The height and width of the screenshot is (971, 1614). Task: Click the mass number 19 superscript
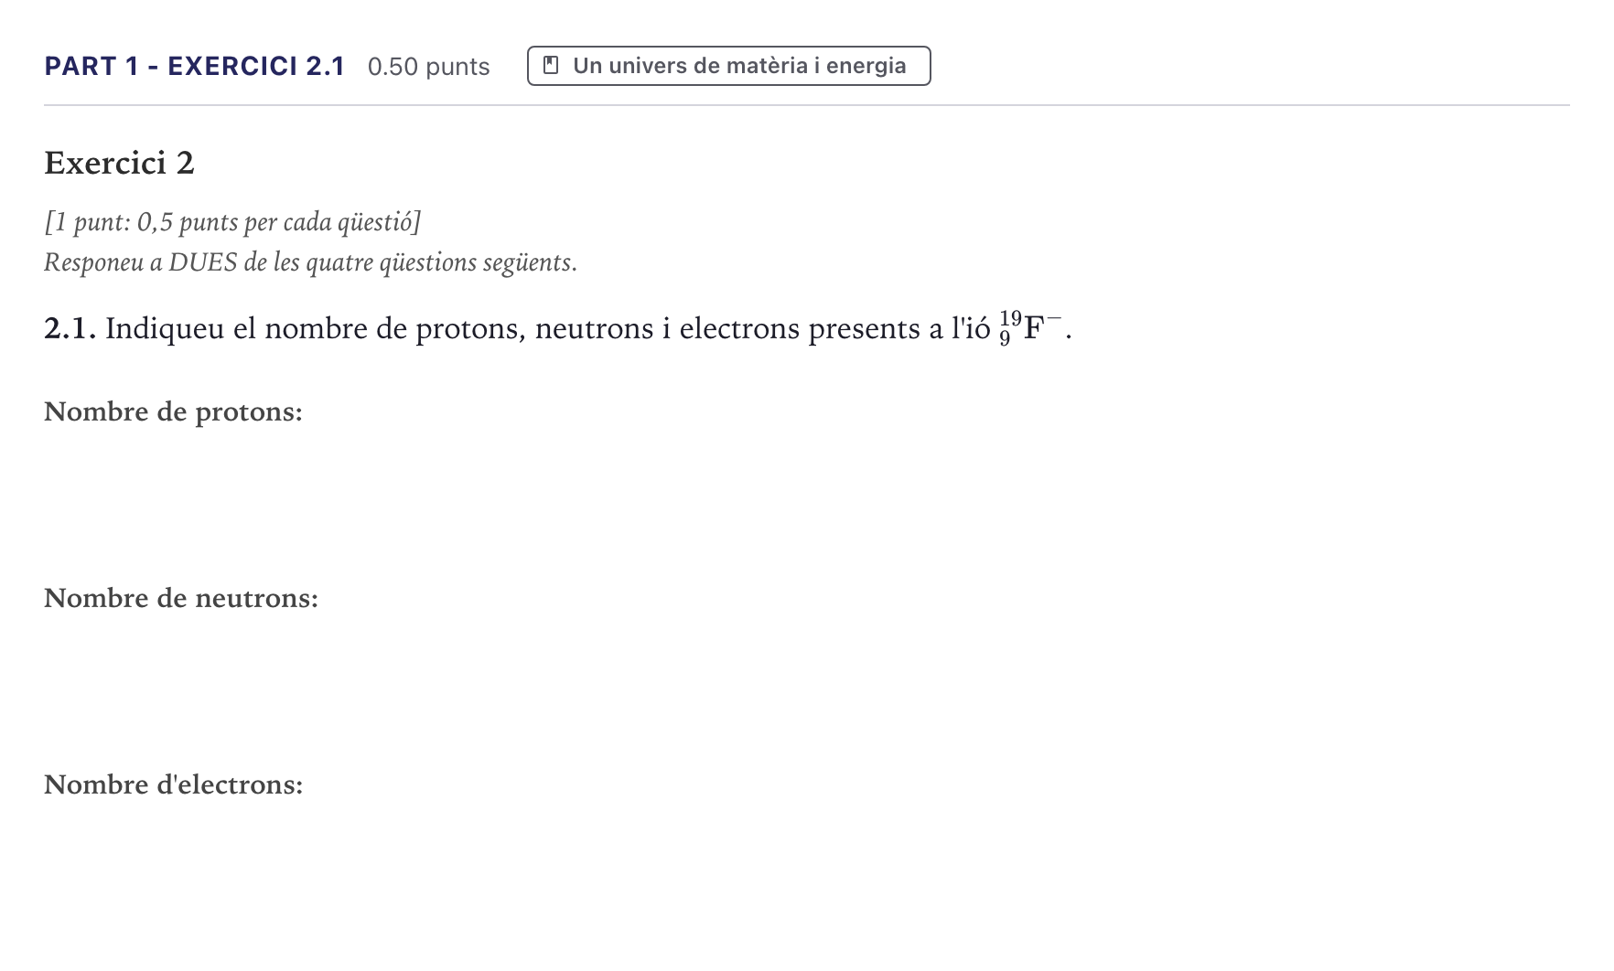tap(1010, 318)
